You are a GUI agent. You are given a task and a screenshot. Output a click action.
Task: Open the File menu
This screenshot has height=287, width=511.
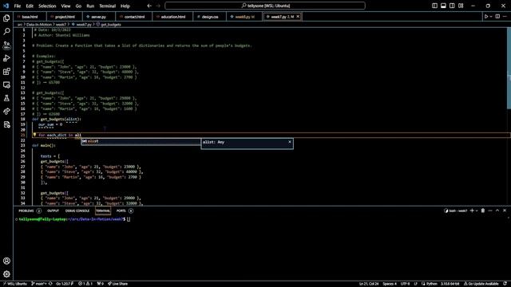18,6
